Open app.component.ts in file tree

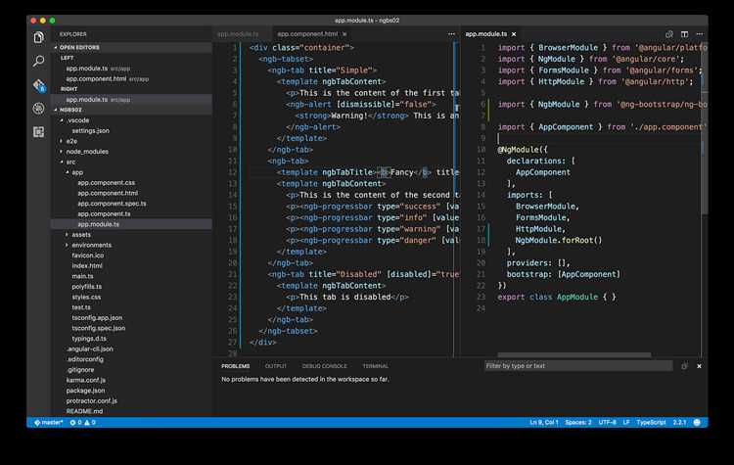104,213
